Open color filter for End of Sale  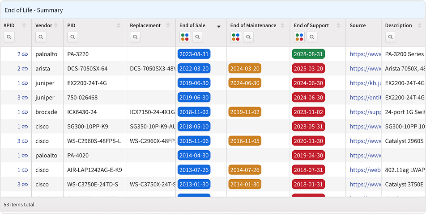(185, 37)
